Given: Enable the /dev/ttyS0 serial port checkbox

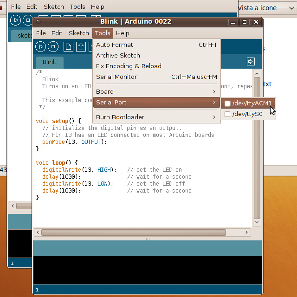Looking at the screenshot, I should [227, 114].
